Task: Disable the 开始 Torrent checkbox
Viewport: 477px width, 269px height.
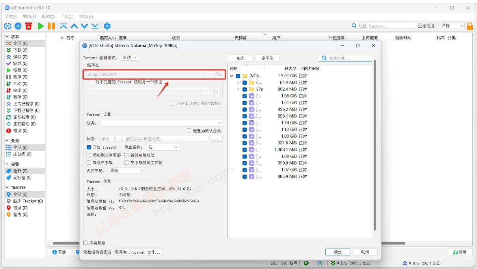Action: (89, 147)
